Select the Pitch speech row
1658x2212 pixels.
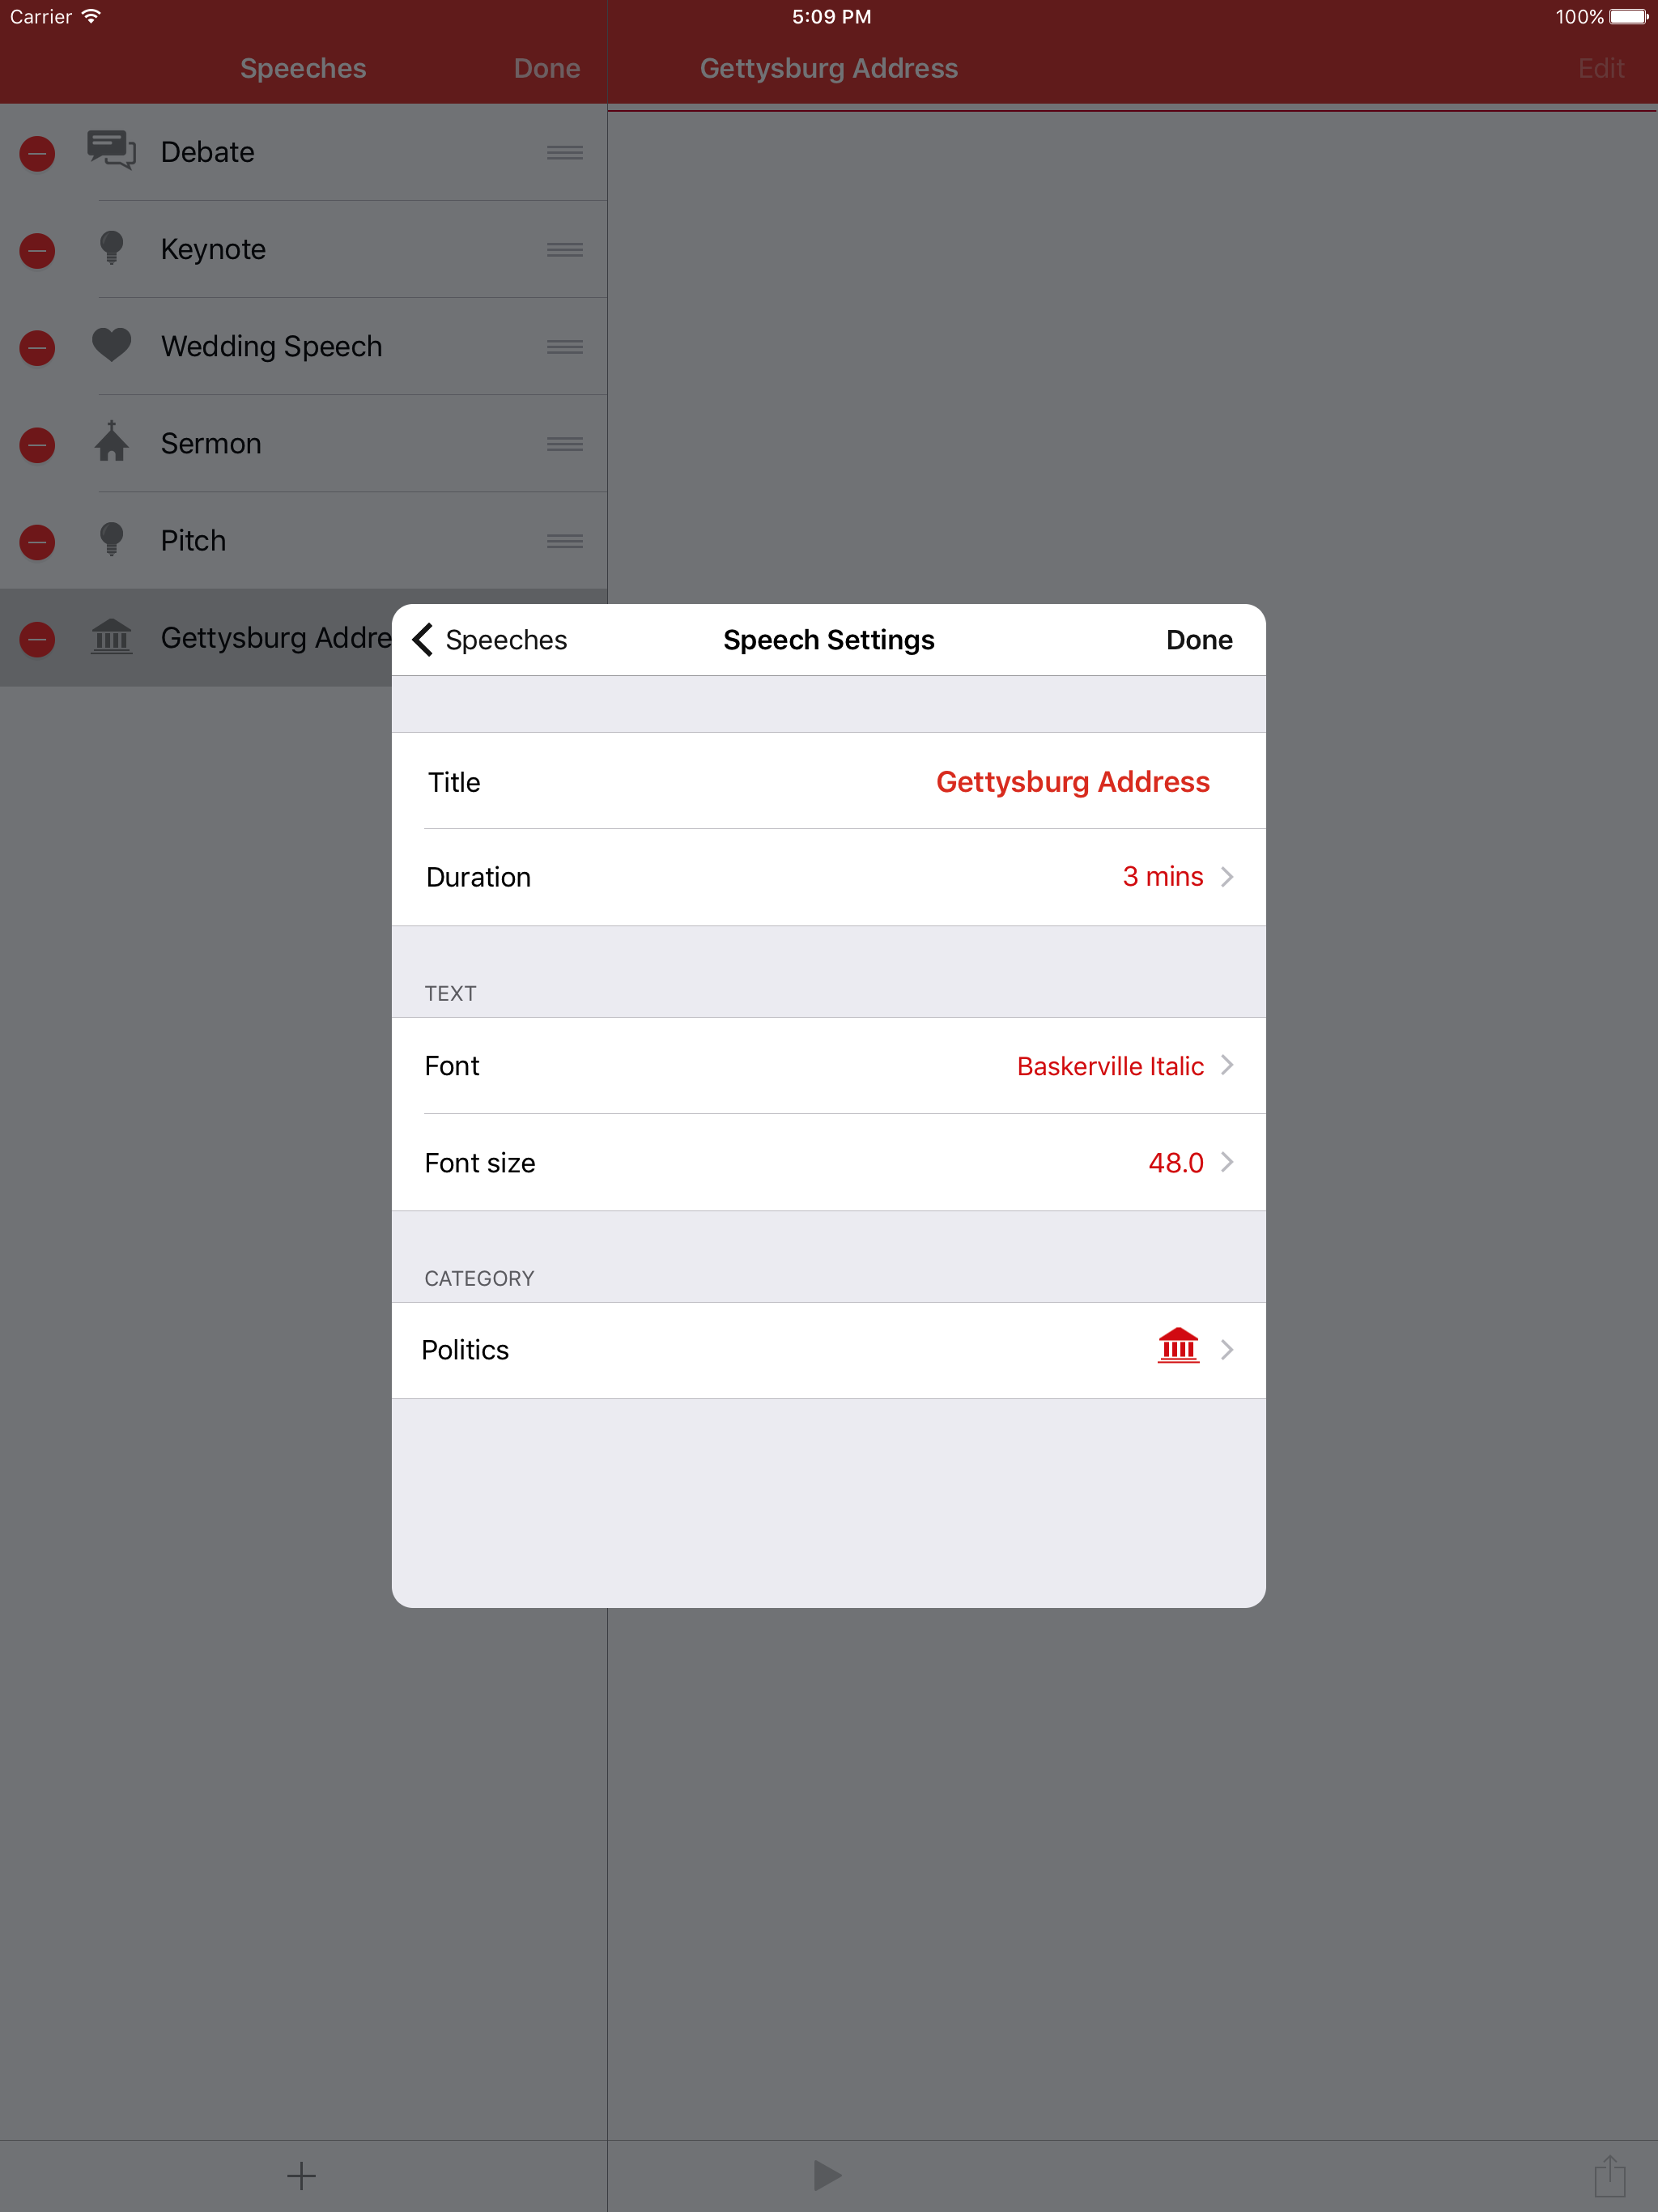coord(303,540)
